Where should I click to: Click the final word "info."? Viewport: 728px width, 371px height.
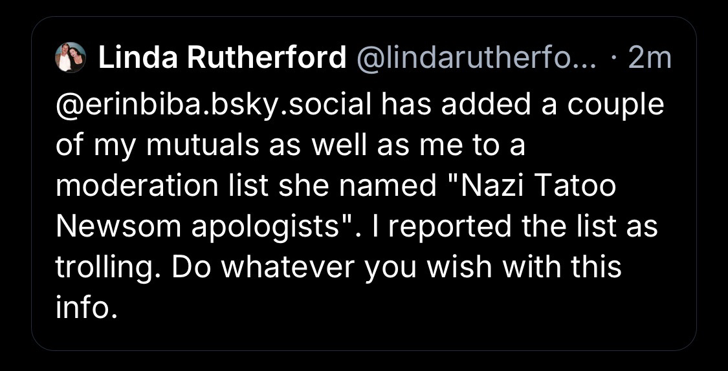tap(86, 308)
